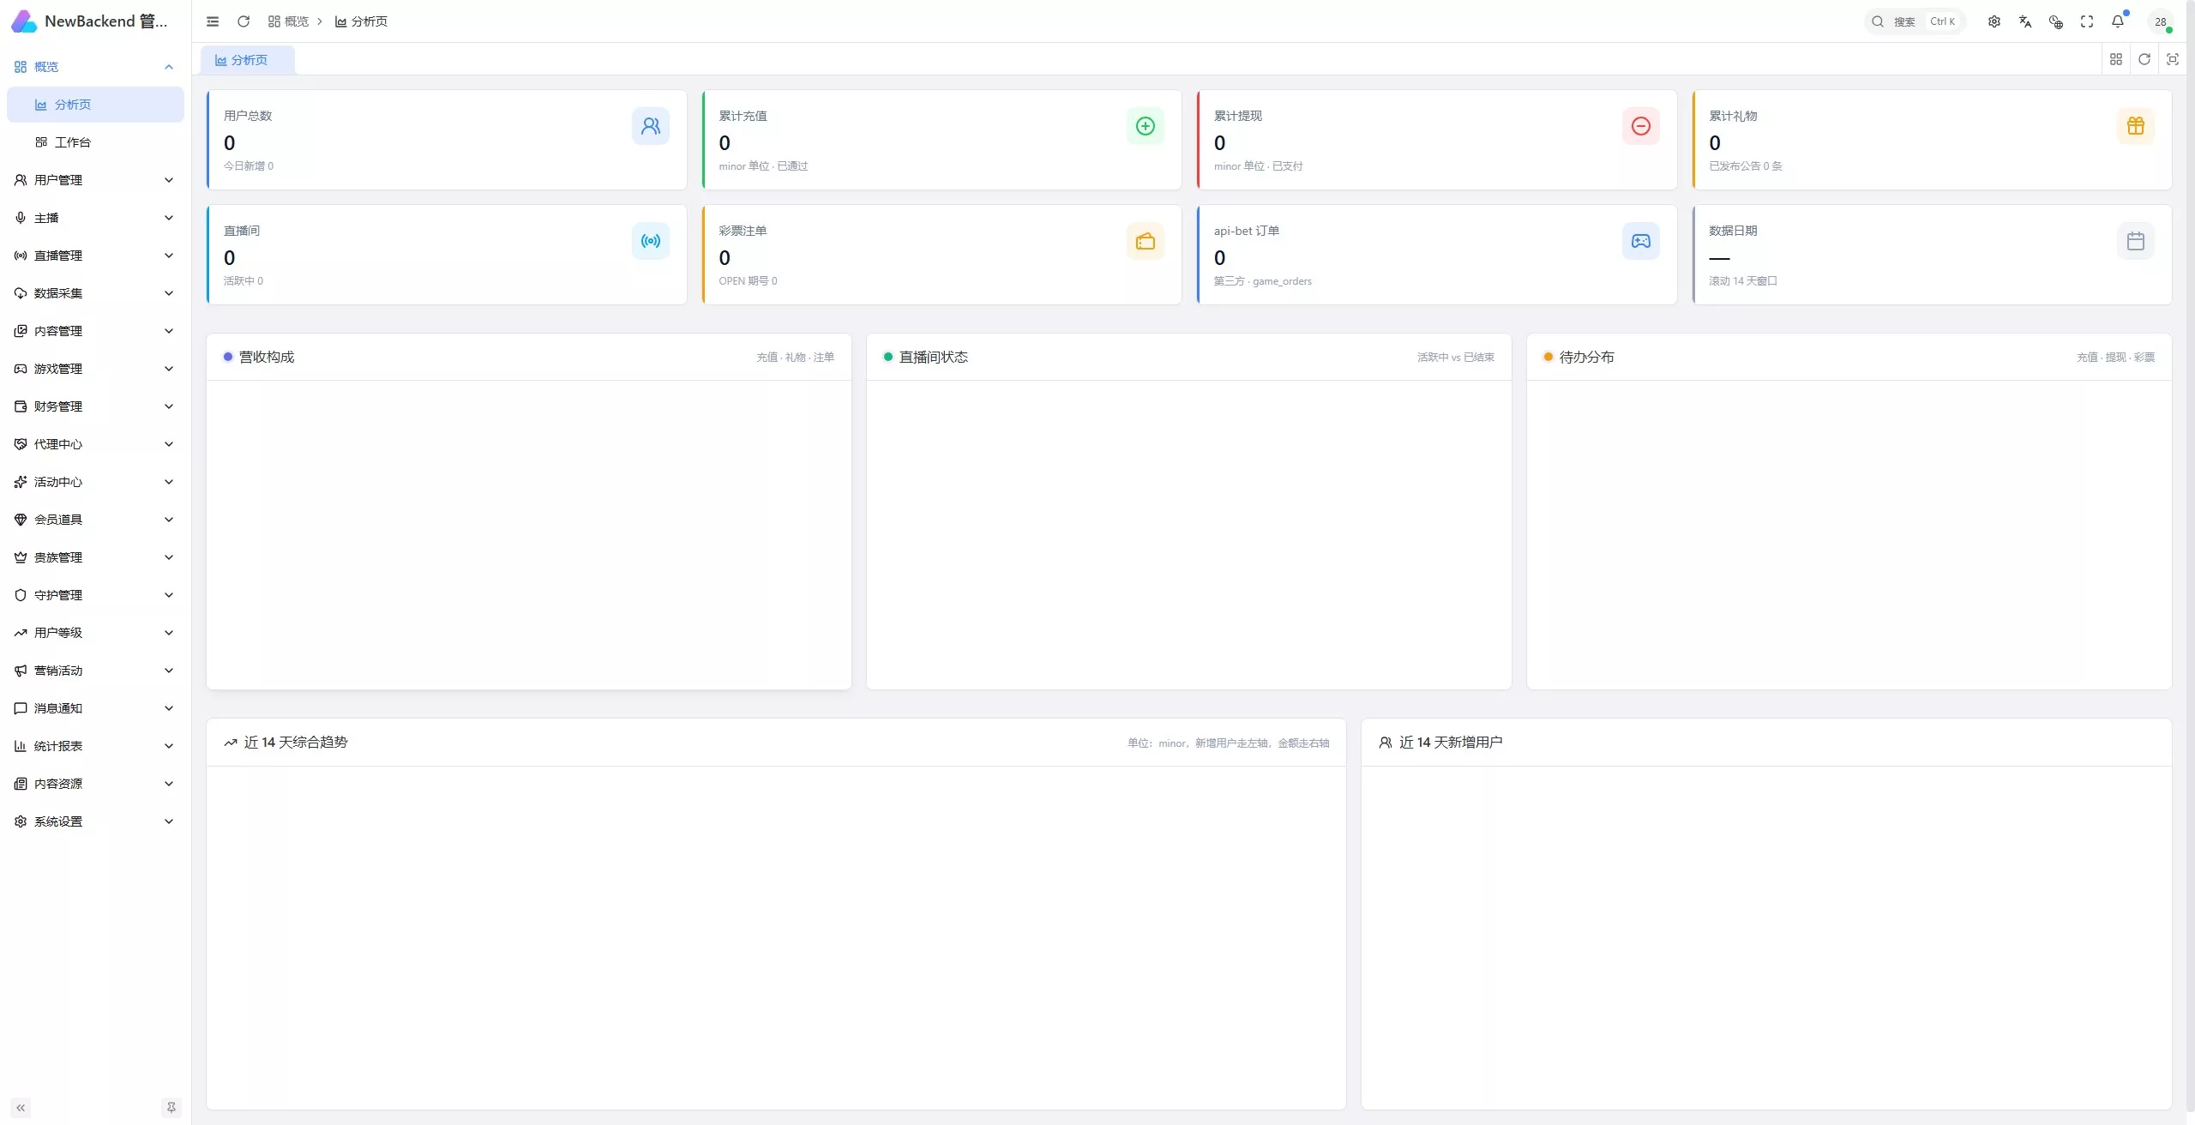This screenshot has height=1125, width=2195.
Task: Open the 工作台 menu item
Action: pyautogui.click(x=95, y=142)
